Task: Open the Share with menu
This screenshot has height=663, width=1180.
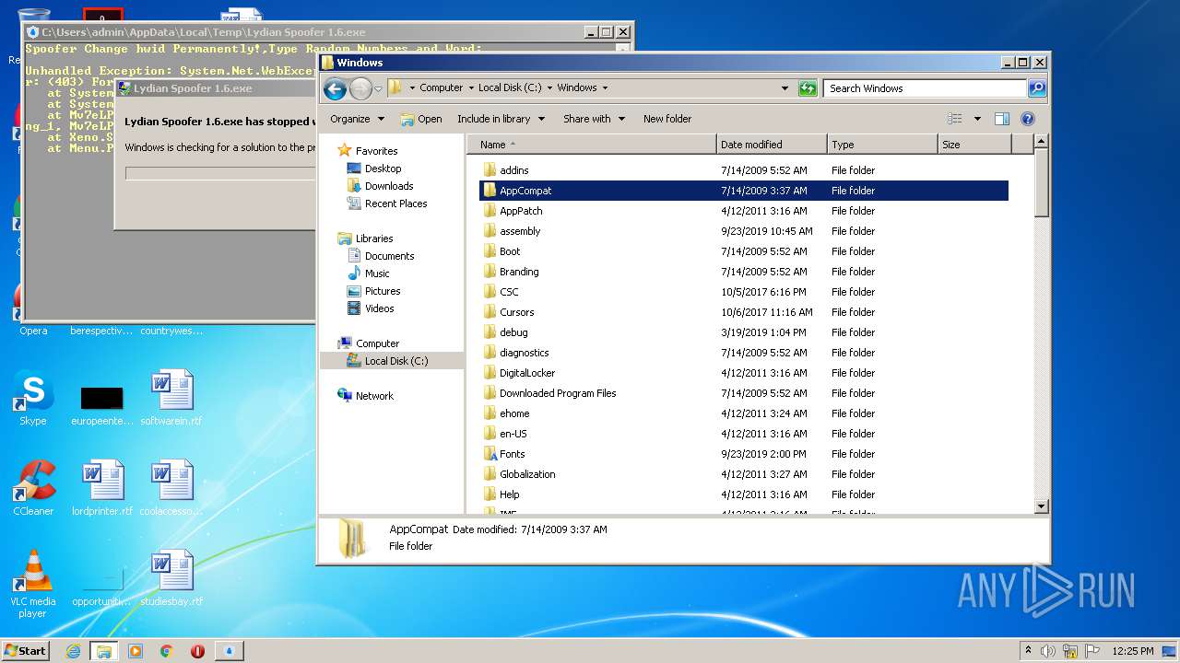Action: coord(594,119)
